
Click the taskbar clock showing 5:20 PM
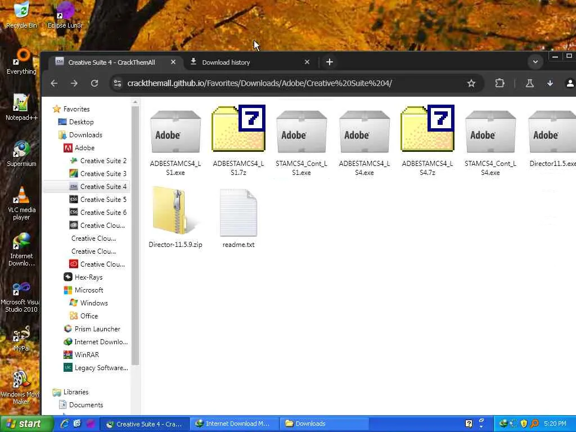coord(555,424)
